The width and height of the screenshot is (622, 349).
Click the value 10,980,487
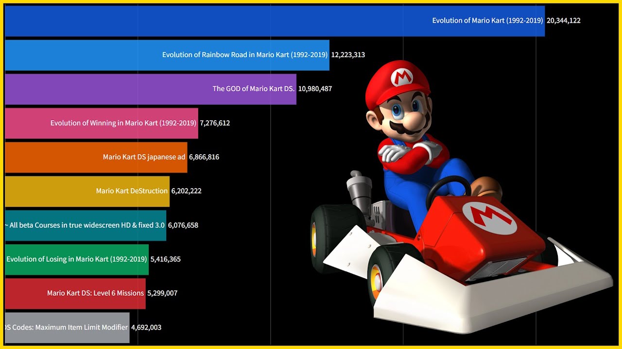(x=315, y=89)
